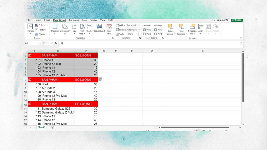Open the Fonts theme dropdown
267x150 pixels.
click(x=40, y=30)
